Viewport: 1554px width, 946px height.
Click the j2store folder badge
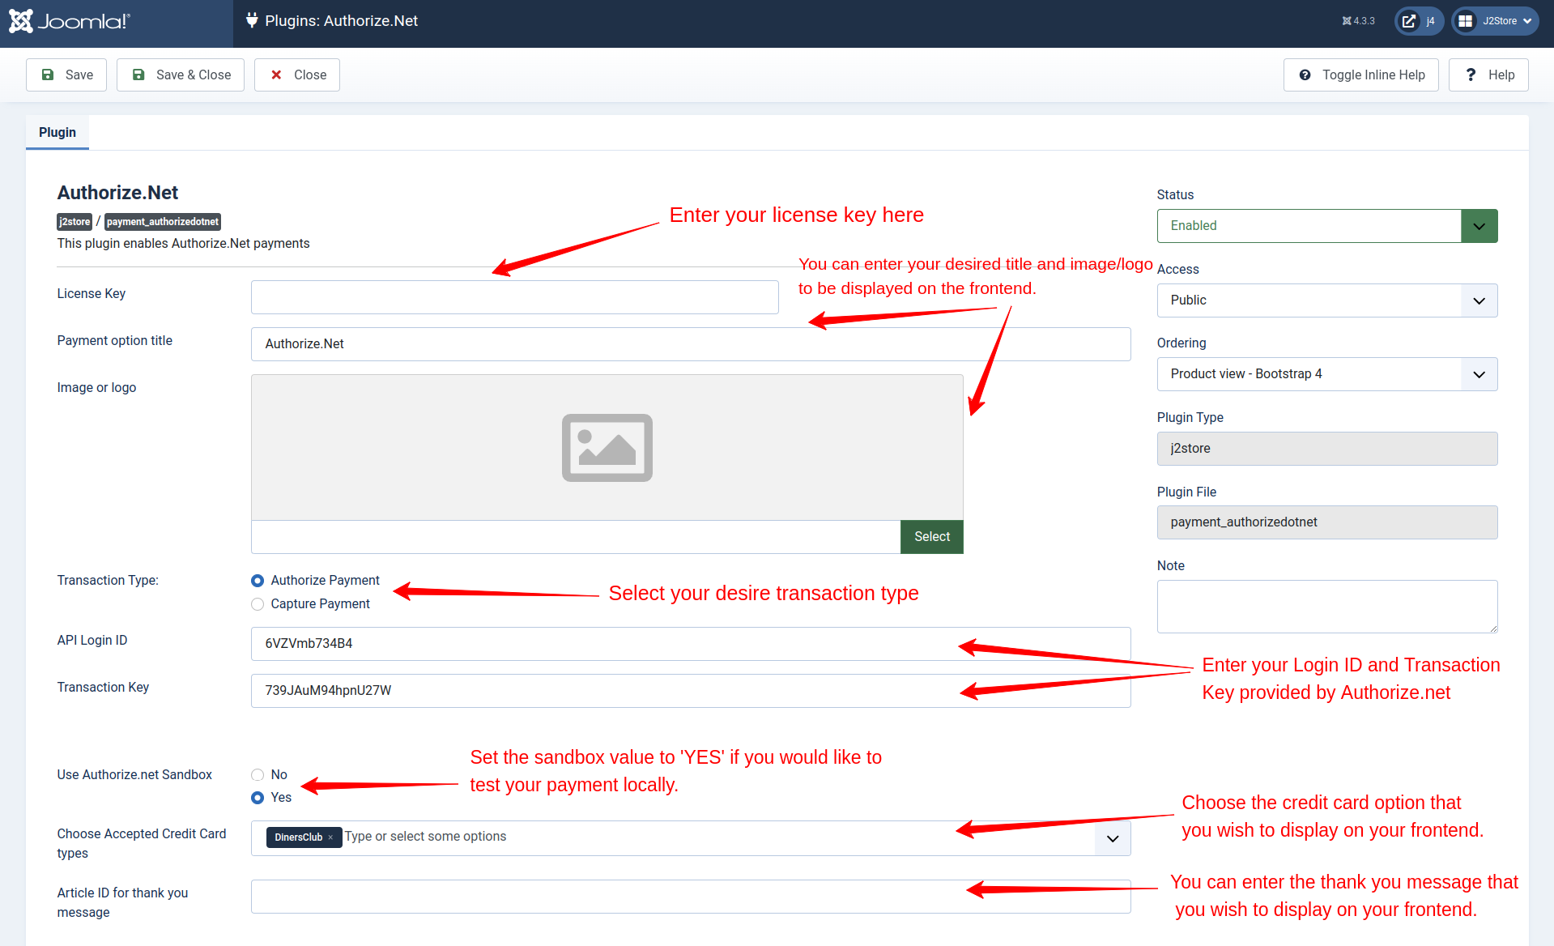75,222
